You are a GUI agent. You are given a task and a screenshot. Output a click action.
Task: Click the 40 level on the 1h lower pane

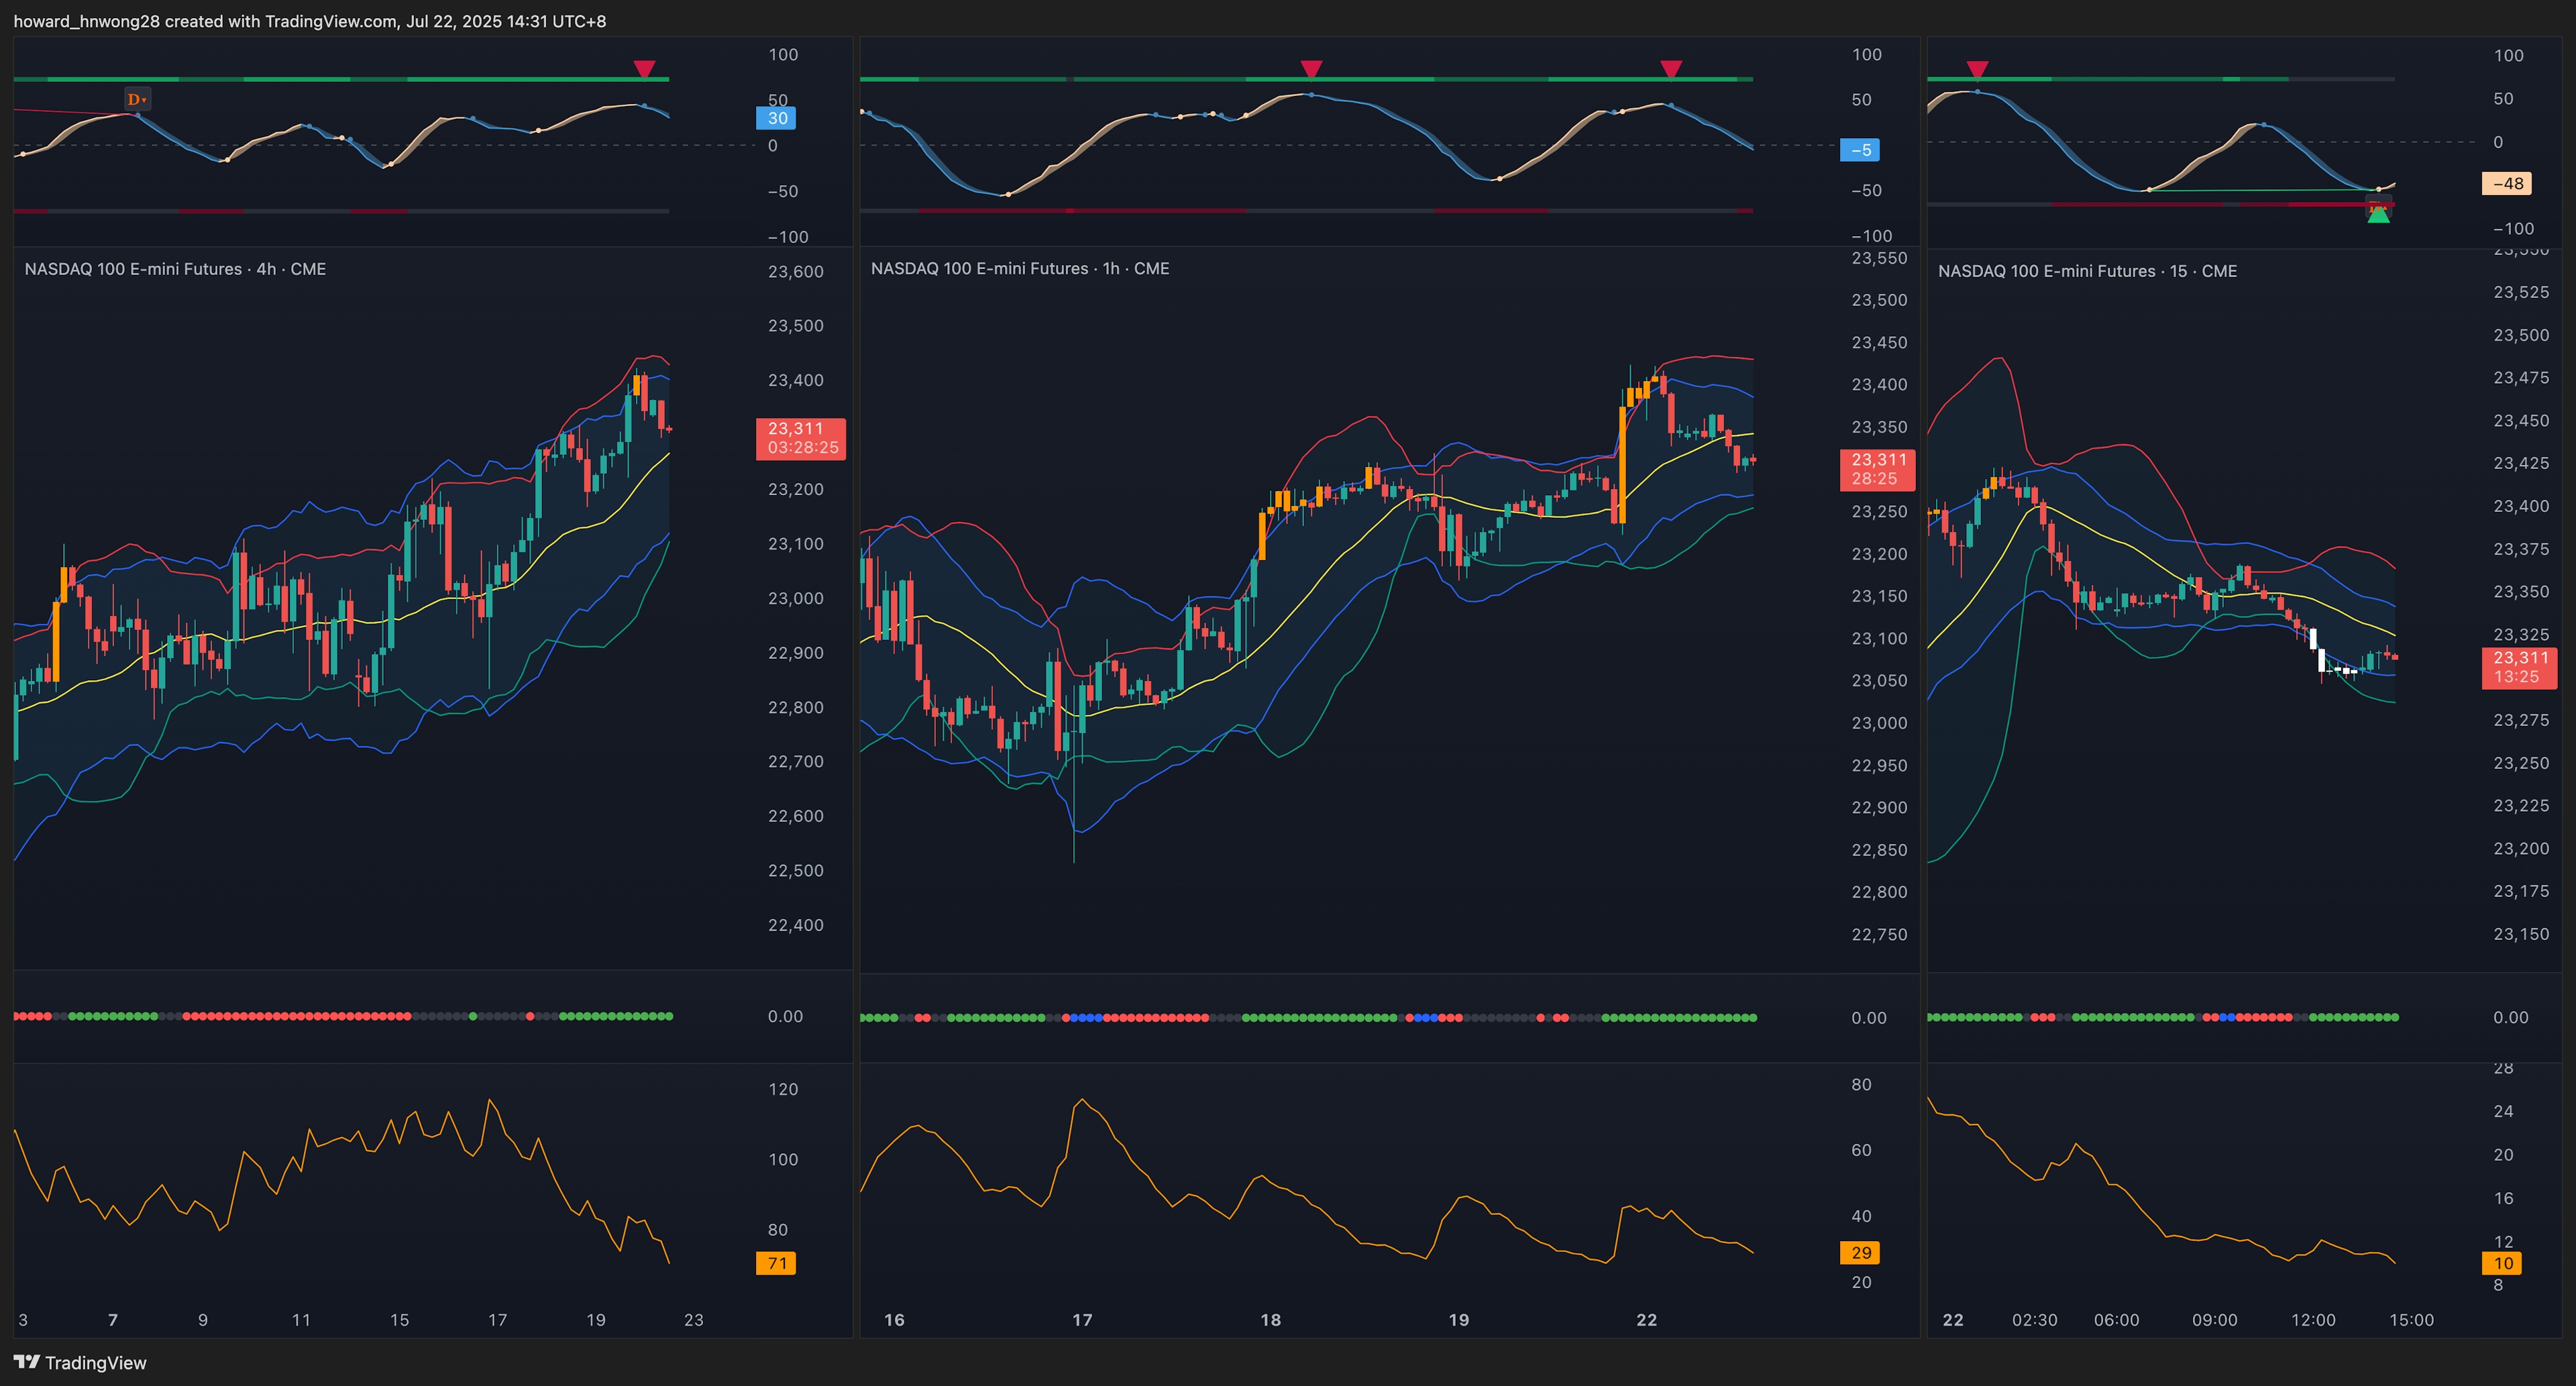click(1861, 1217)
